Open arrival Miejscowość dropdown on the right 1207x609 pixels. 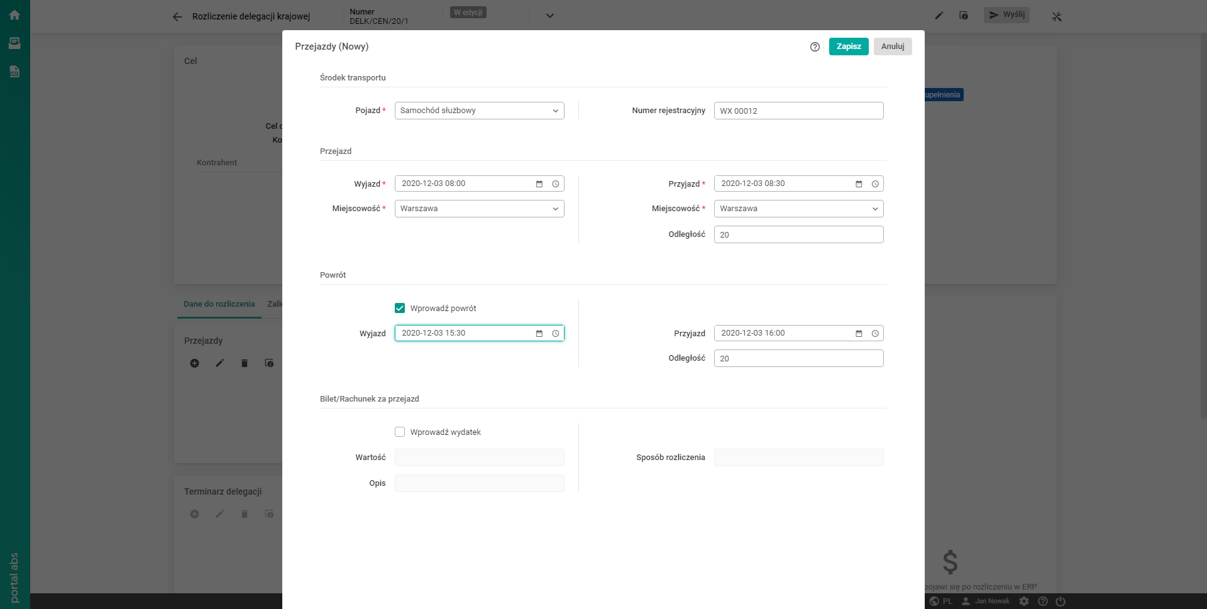[x=798, y=209]
